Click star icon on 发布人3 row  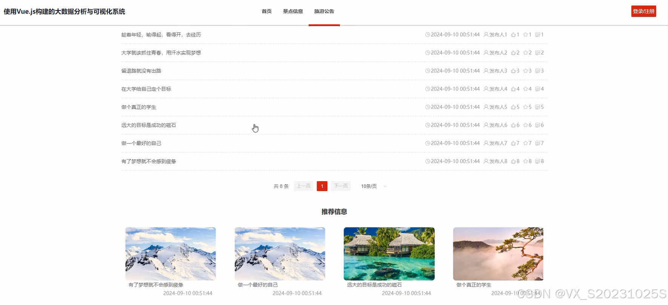pos(525,71)
